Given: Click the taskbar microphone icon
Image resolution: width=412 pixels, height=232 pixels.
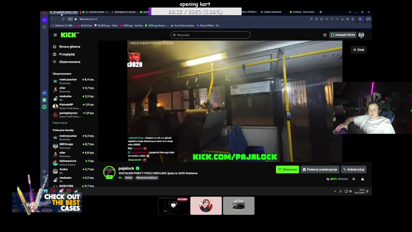Looking at the screenshot, I should coord(341,191).
